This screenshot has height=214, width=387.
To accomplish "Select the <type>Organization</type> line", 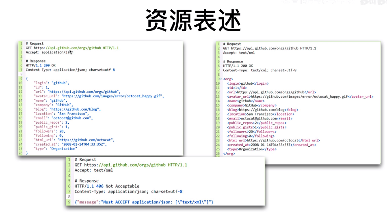I will click(x=252, y=149).
